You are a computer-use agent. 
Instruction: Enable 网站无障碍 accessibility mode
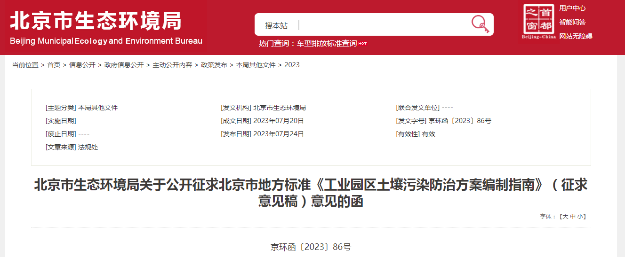point(576,36)
